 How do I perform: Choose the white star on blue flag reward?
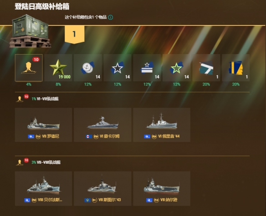pos(118,68)
